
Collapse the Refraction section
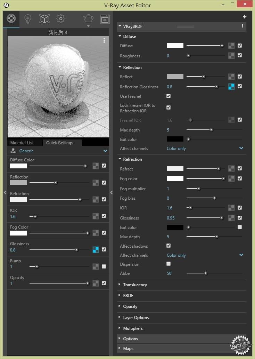coord(120,159)
